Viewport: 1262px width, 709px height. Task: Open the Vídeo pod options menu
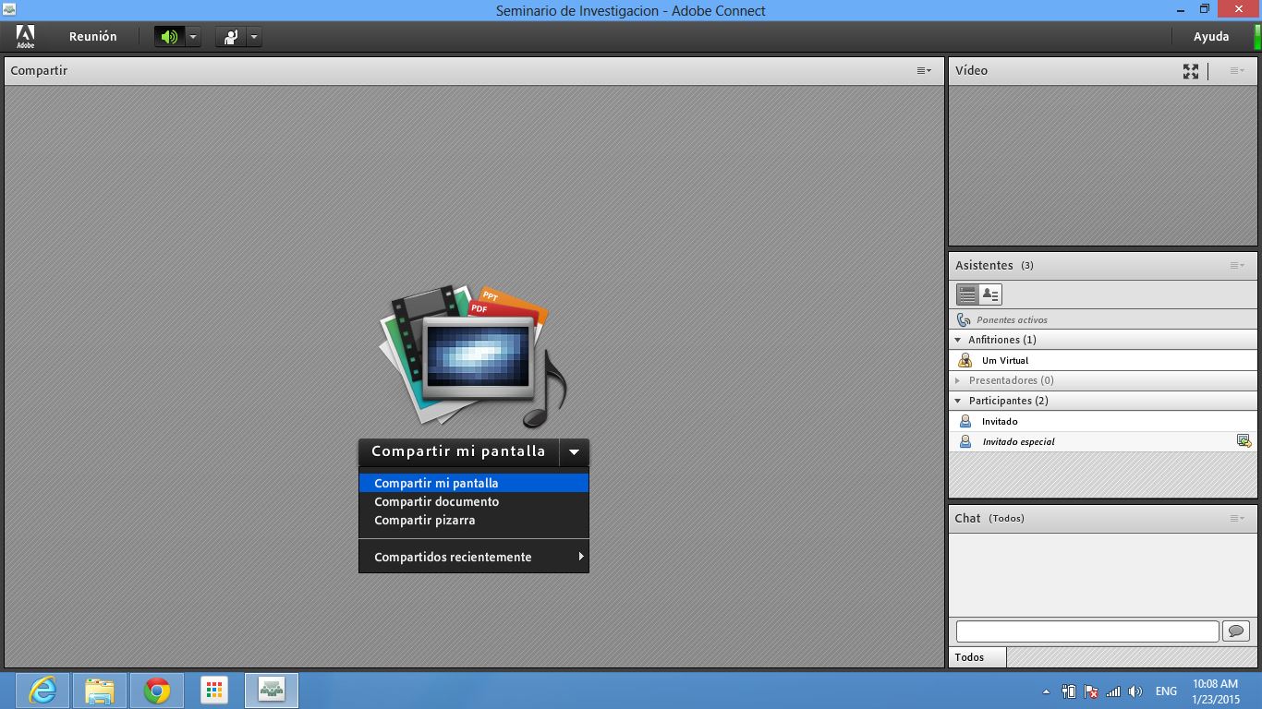[x=1237, y=71]
